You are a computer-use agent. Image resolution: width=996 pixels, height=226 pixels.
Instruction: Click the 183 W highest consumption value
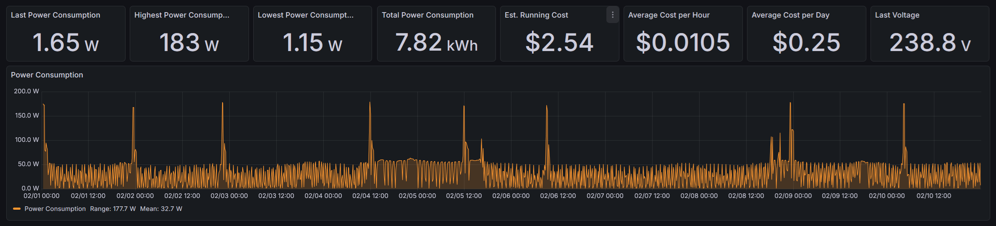189,43
